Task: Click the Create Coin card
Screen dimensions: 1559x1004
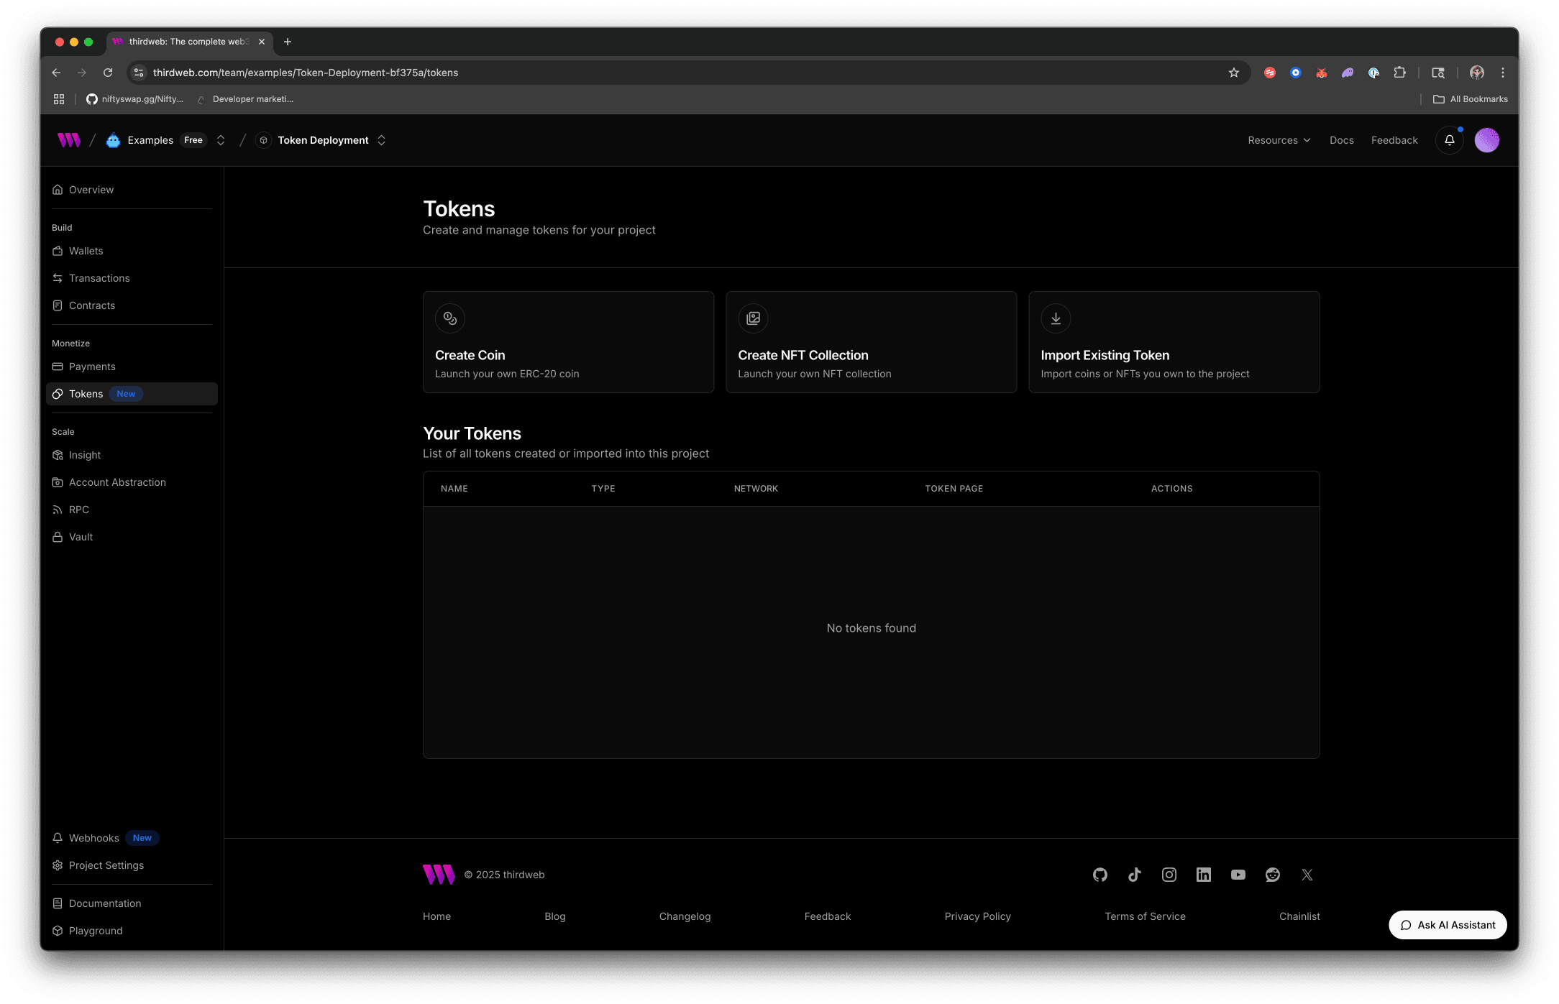Action: [x=568, y=342]
